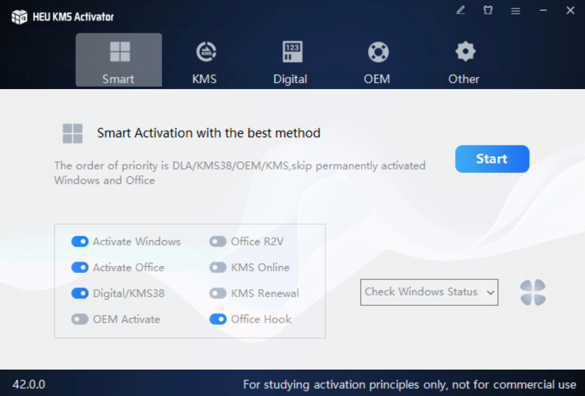Viewport: 585px width, 396px height.
Task: Disable the Activate Windows toggle
Action: click(x=80, y=241)
